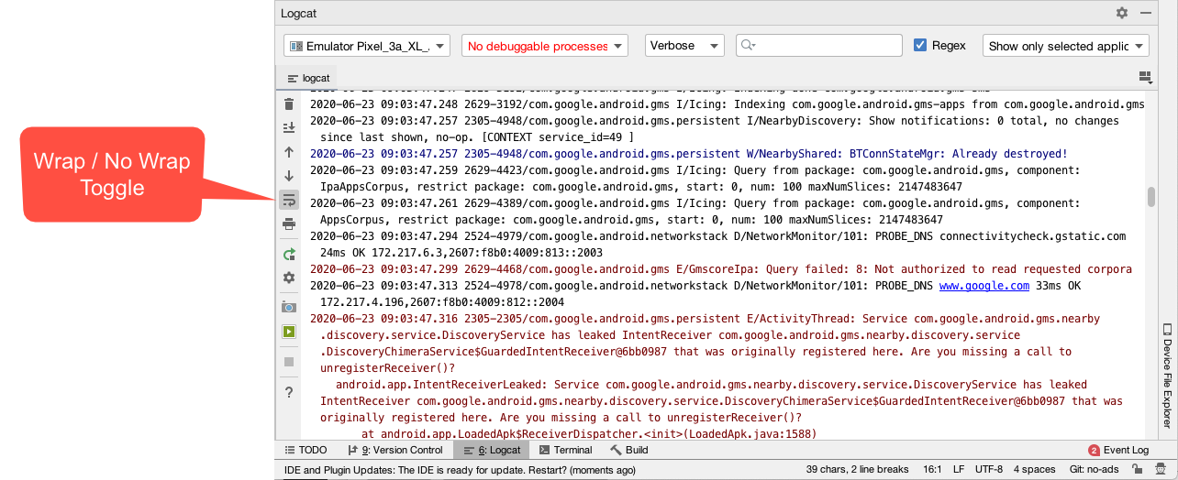Click the green Restart logcat icon
The height and width of the screenshot is (480, 1178).
(289, 254)
